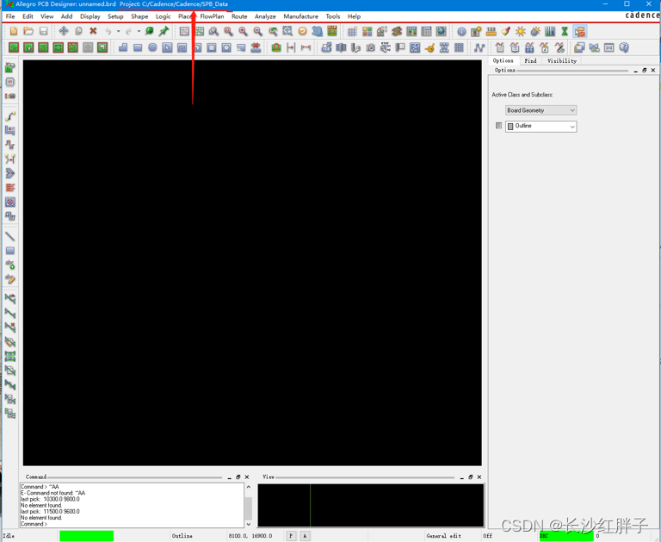Screen dimensions: 661x542
Task: Click the New file icon
Action: tap(13, 31)
